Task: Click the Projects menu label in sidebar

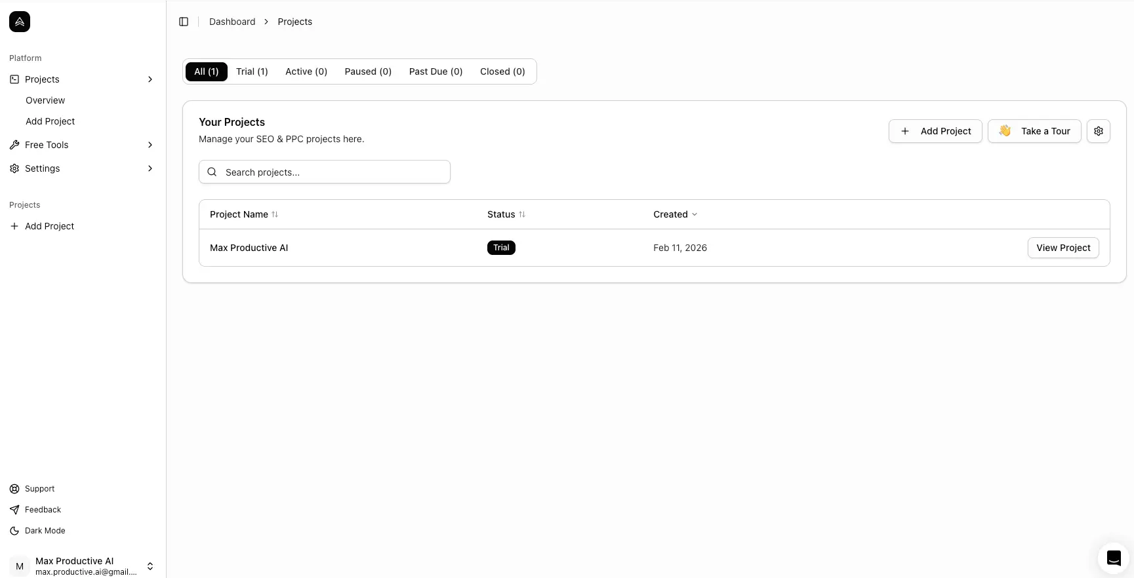Action: (42, 79)
